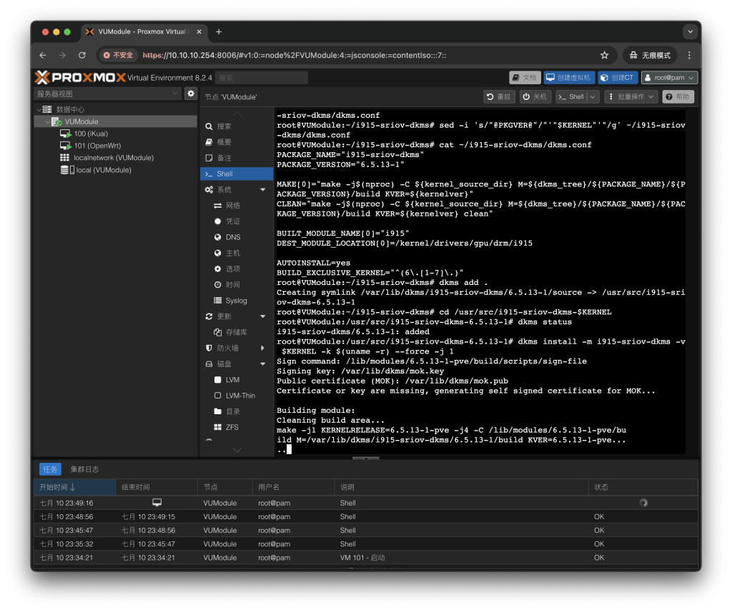
Task: Reload the browser page
Action: point(82,55)
